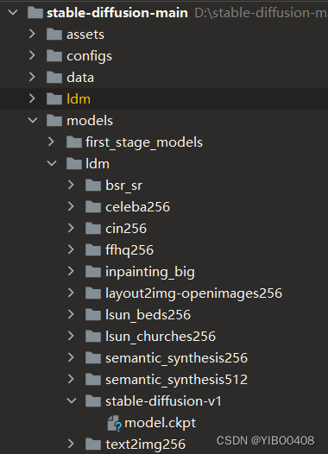Expand the highlighted yellow ldm folder
Image resolution: width=328 pixels, height=454 pixels.
point(32,98)
